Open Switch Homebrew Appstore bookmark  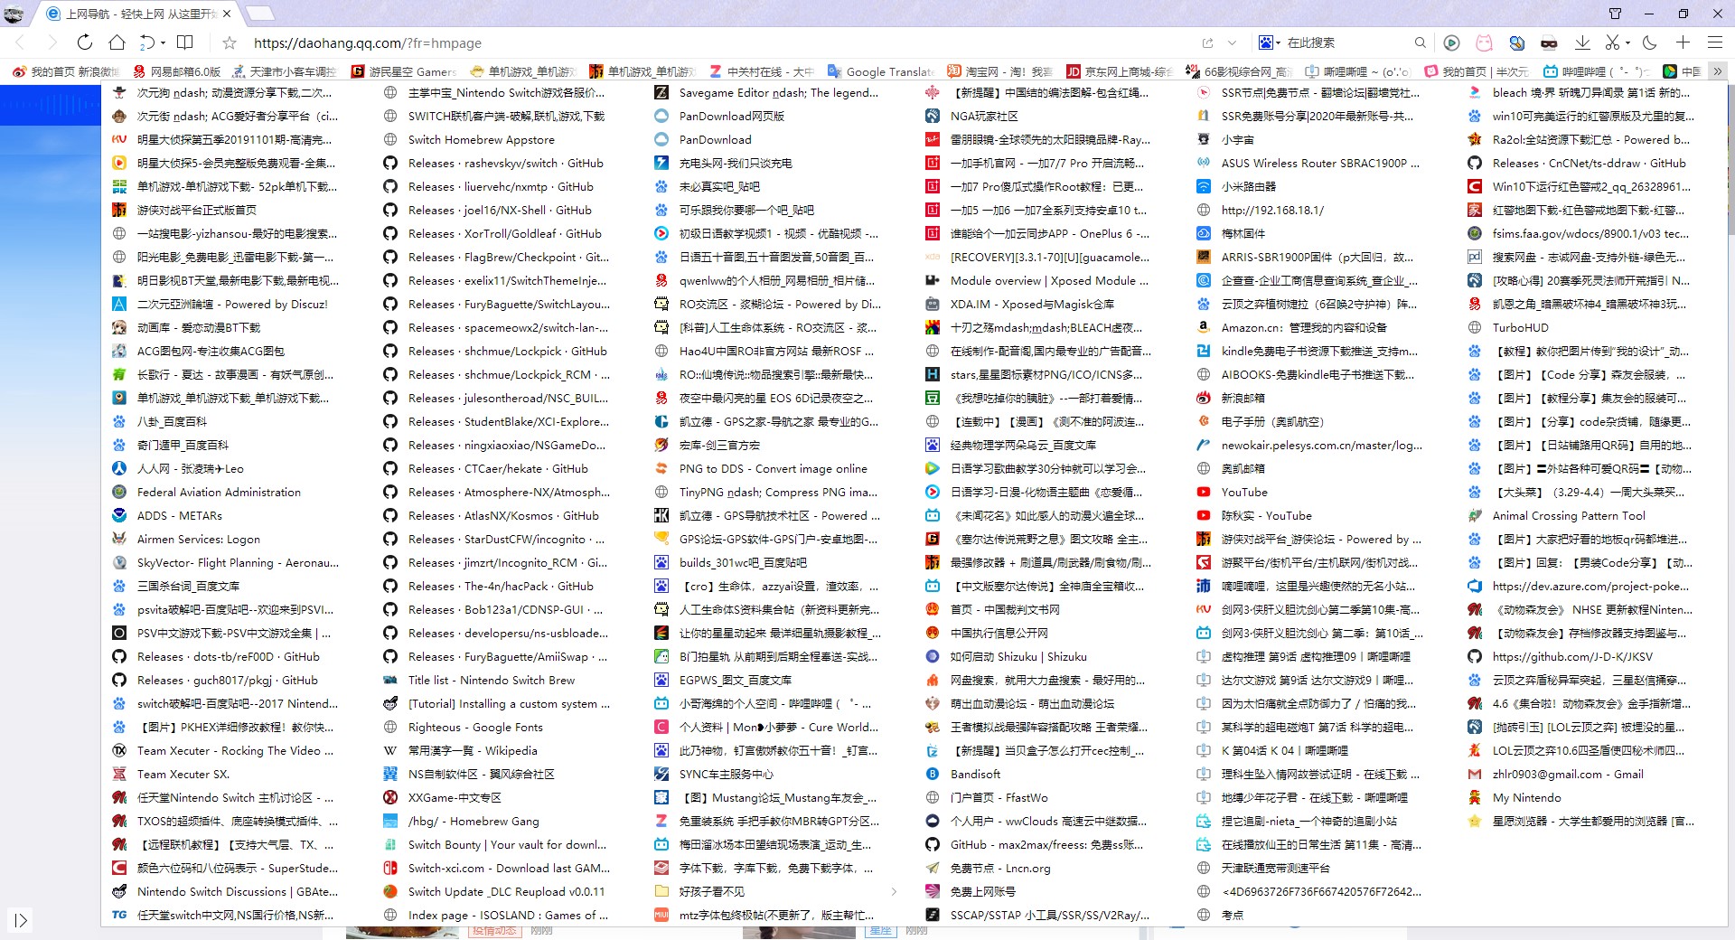pyautogui.click(x=470, y=139)
